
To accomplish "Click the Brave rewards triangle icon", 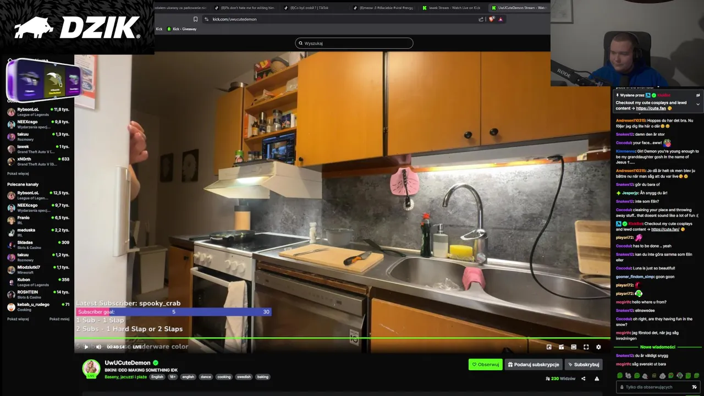I will [x=501, y=19].
